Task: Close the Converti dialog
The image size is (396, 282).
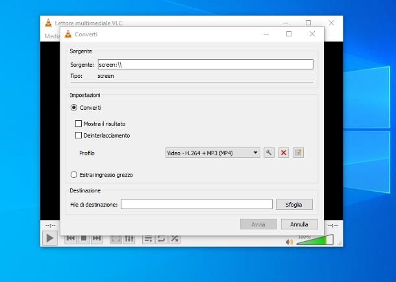Action: (x=312, y=34)
